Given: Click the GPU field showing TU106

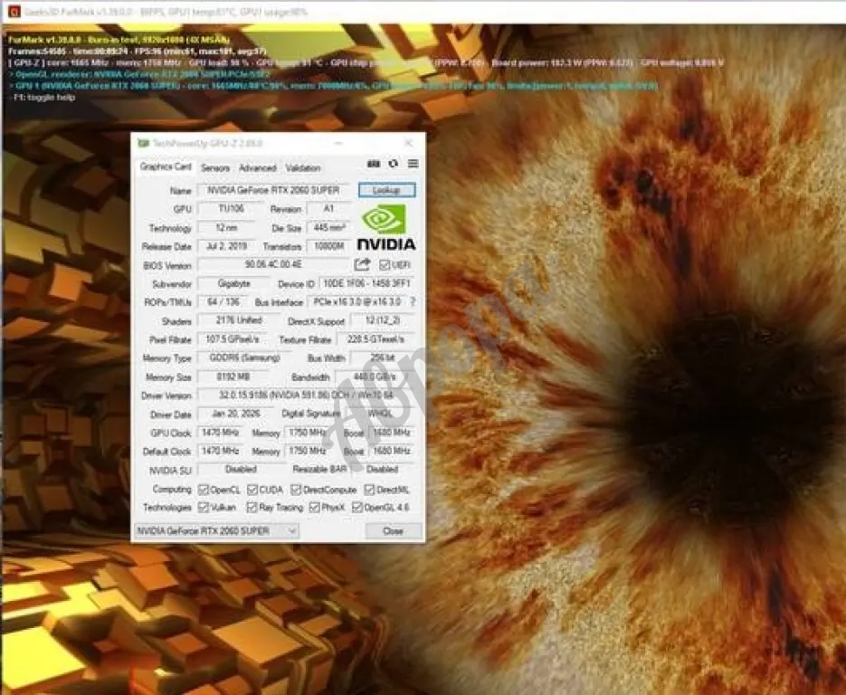Looking at the screenshot, I should click(231, 209).
